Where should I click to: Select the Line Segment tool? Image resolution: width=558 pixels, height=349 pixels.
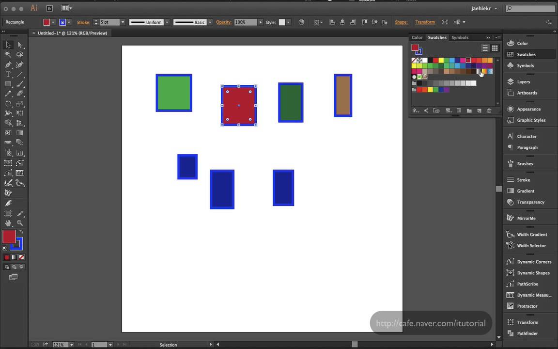point(19,75)
